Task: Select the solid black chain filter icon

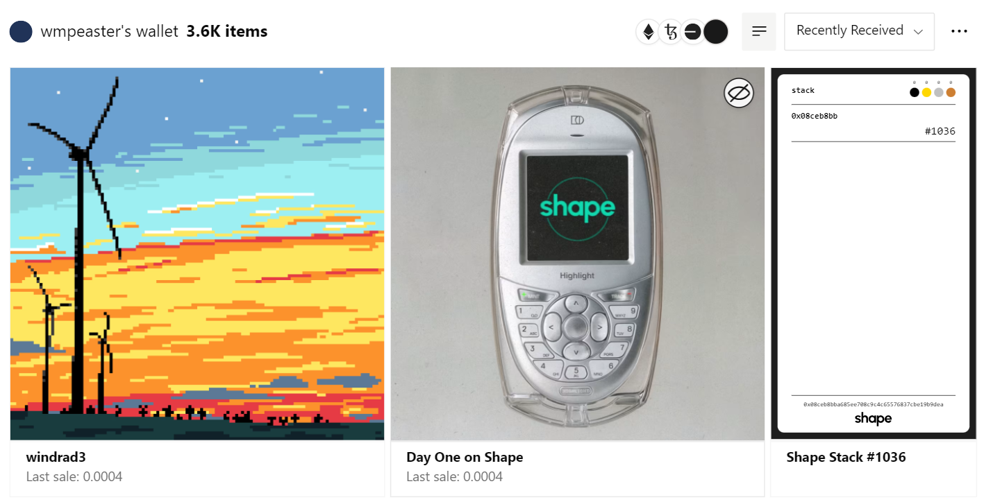Action: pos(715,32)
